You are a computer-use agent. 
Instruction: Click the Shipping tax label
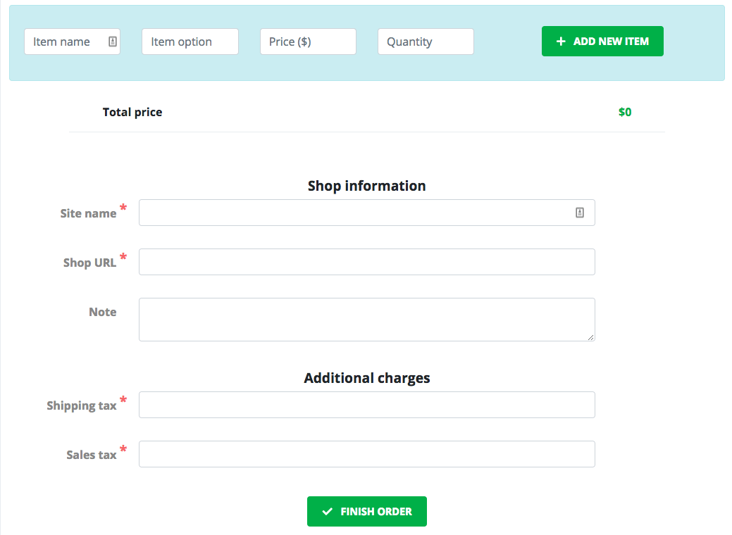82,405
